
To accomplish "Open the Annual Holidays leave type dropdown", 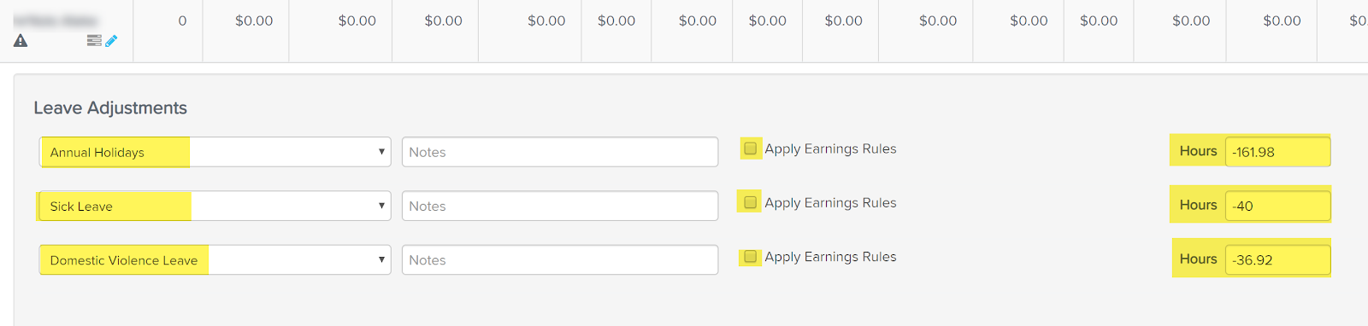I will (215, 152).
